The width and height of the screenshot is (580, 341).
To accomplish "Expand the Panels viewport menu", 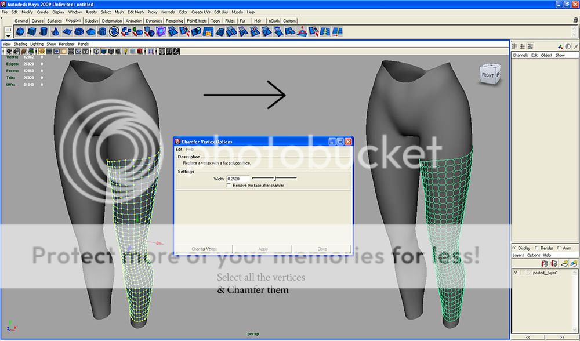I will 84,44.
